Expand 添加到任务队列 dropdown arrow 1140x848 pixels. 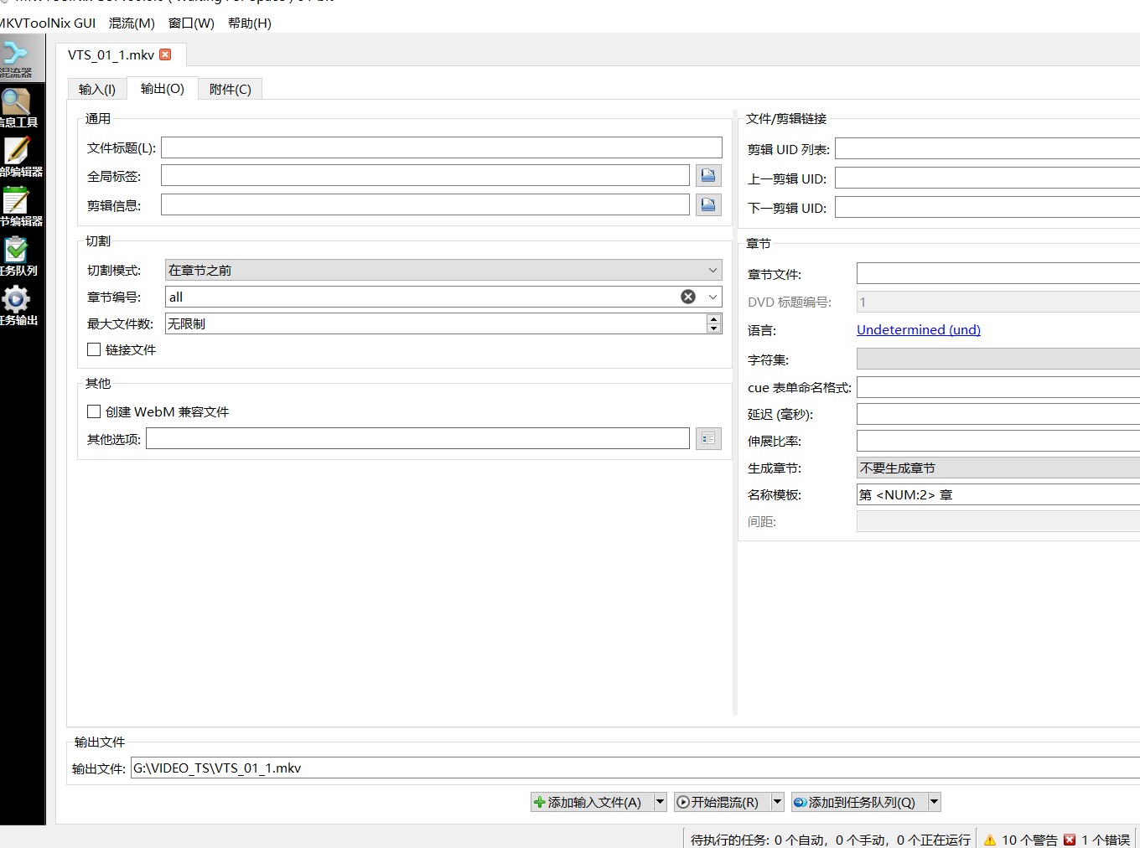tap(934, 802)
